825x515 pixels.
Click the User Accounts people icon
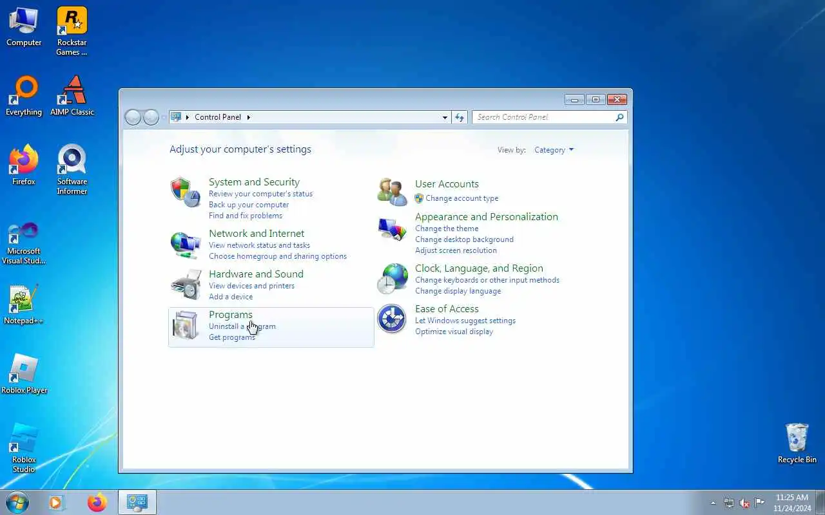[392, 192]
